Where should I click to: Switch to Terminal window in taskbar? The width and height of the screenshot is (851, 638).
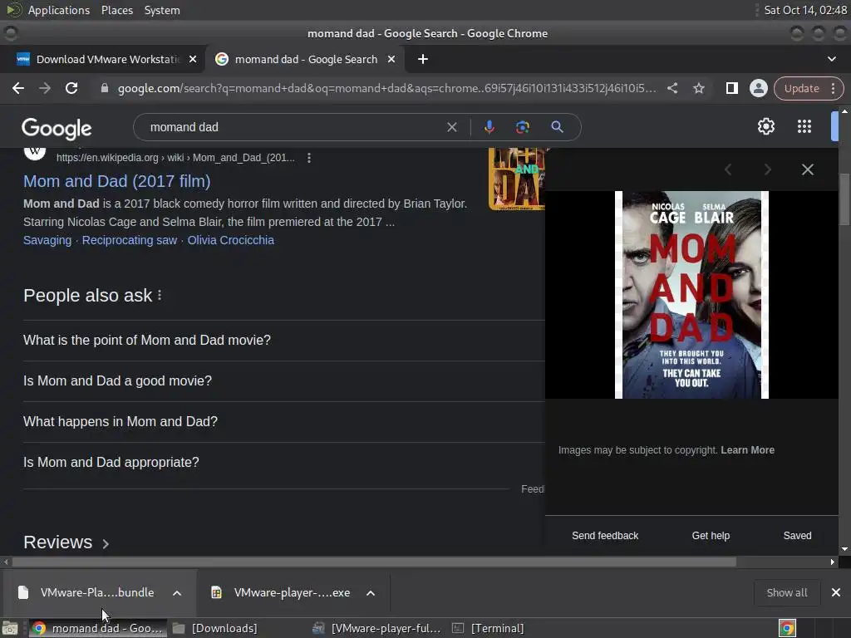point(489,628)
